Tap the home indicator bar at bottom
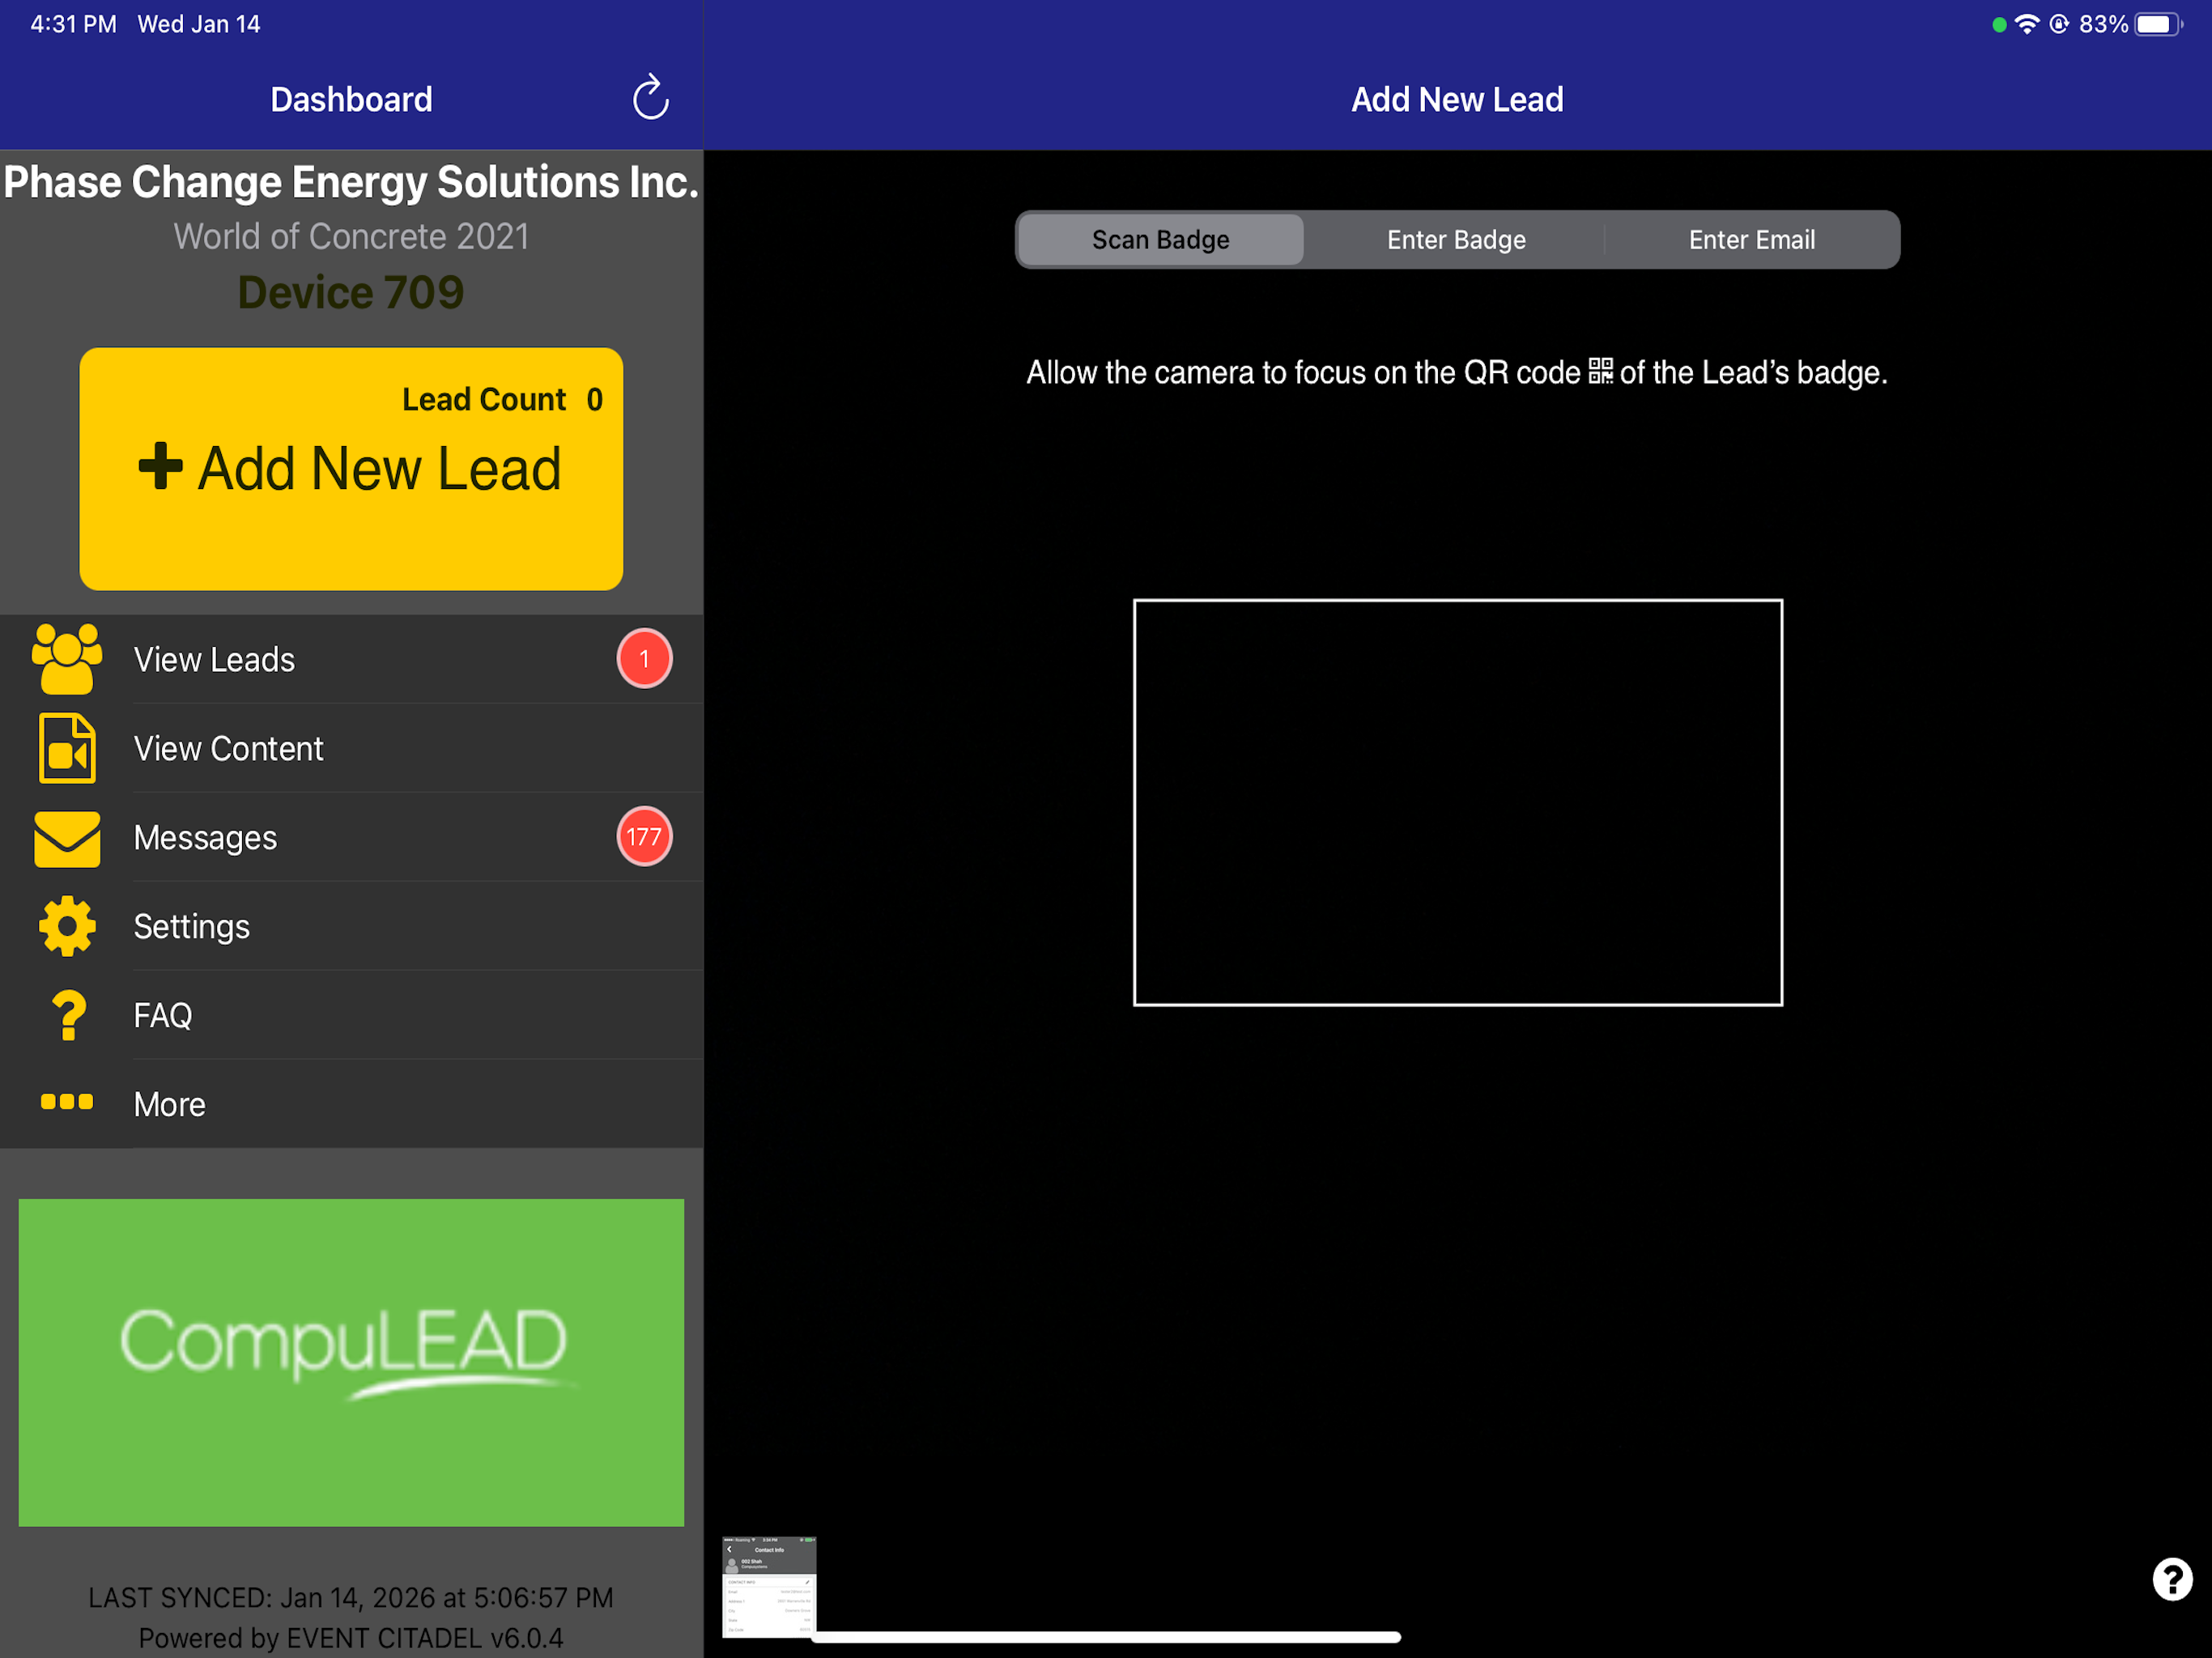The image size is (2212, 1658). click(1105, 1637)
